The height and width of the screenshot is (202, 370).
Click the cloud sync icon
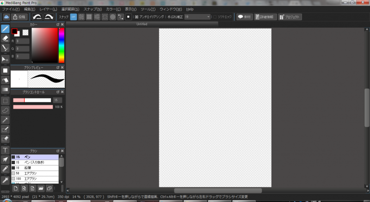click(6, 17)
